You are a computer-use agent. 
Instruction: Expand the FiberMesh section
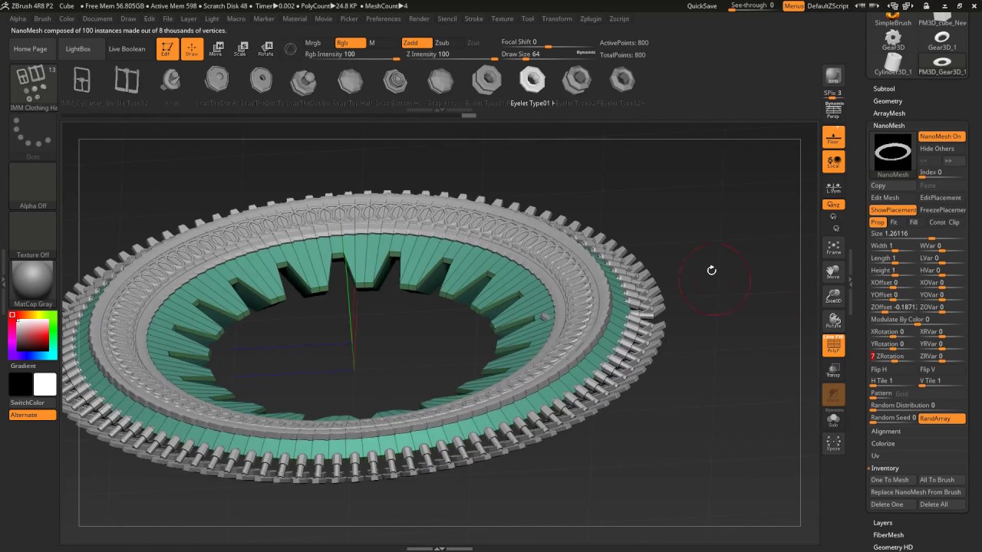888,535
